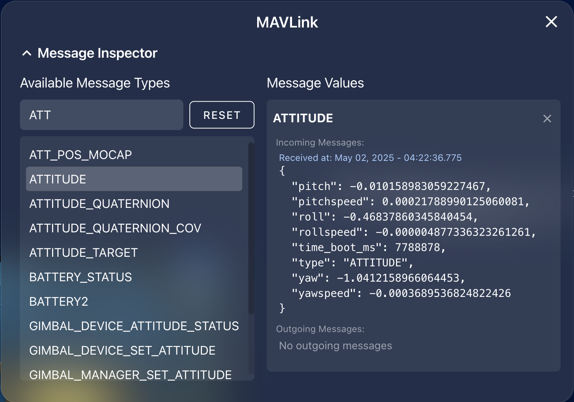
Task: Select GIMBAL_DEVICE_SET_ATTITUDE message type
Action: (x=122, y=350)
